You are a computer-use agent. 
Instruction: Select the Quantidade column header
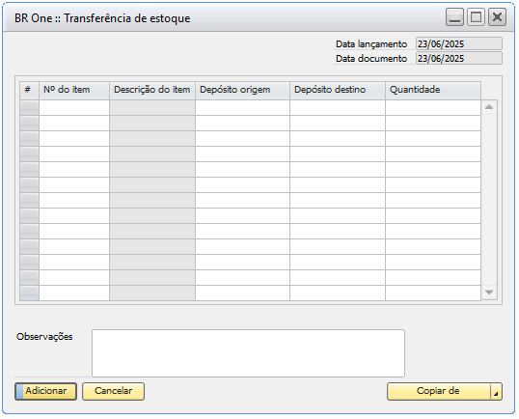click(433, 90)
